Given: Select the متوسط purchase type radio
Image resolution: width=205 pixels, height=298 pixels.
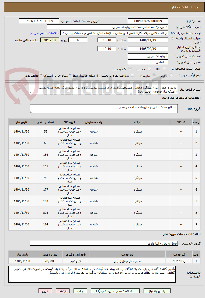Looking at the screenshot, I should point(154,75).
